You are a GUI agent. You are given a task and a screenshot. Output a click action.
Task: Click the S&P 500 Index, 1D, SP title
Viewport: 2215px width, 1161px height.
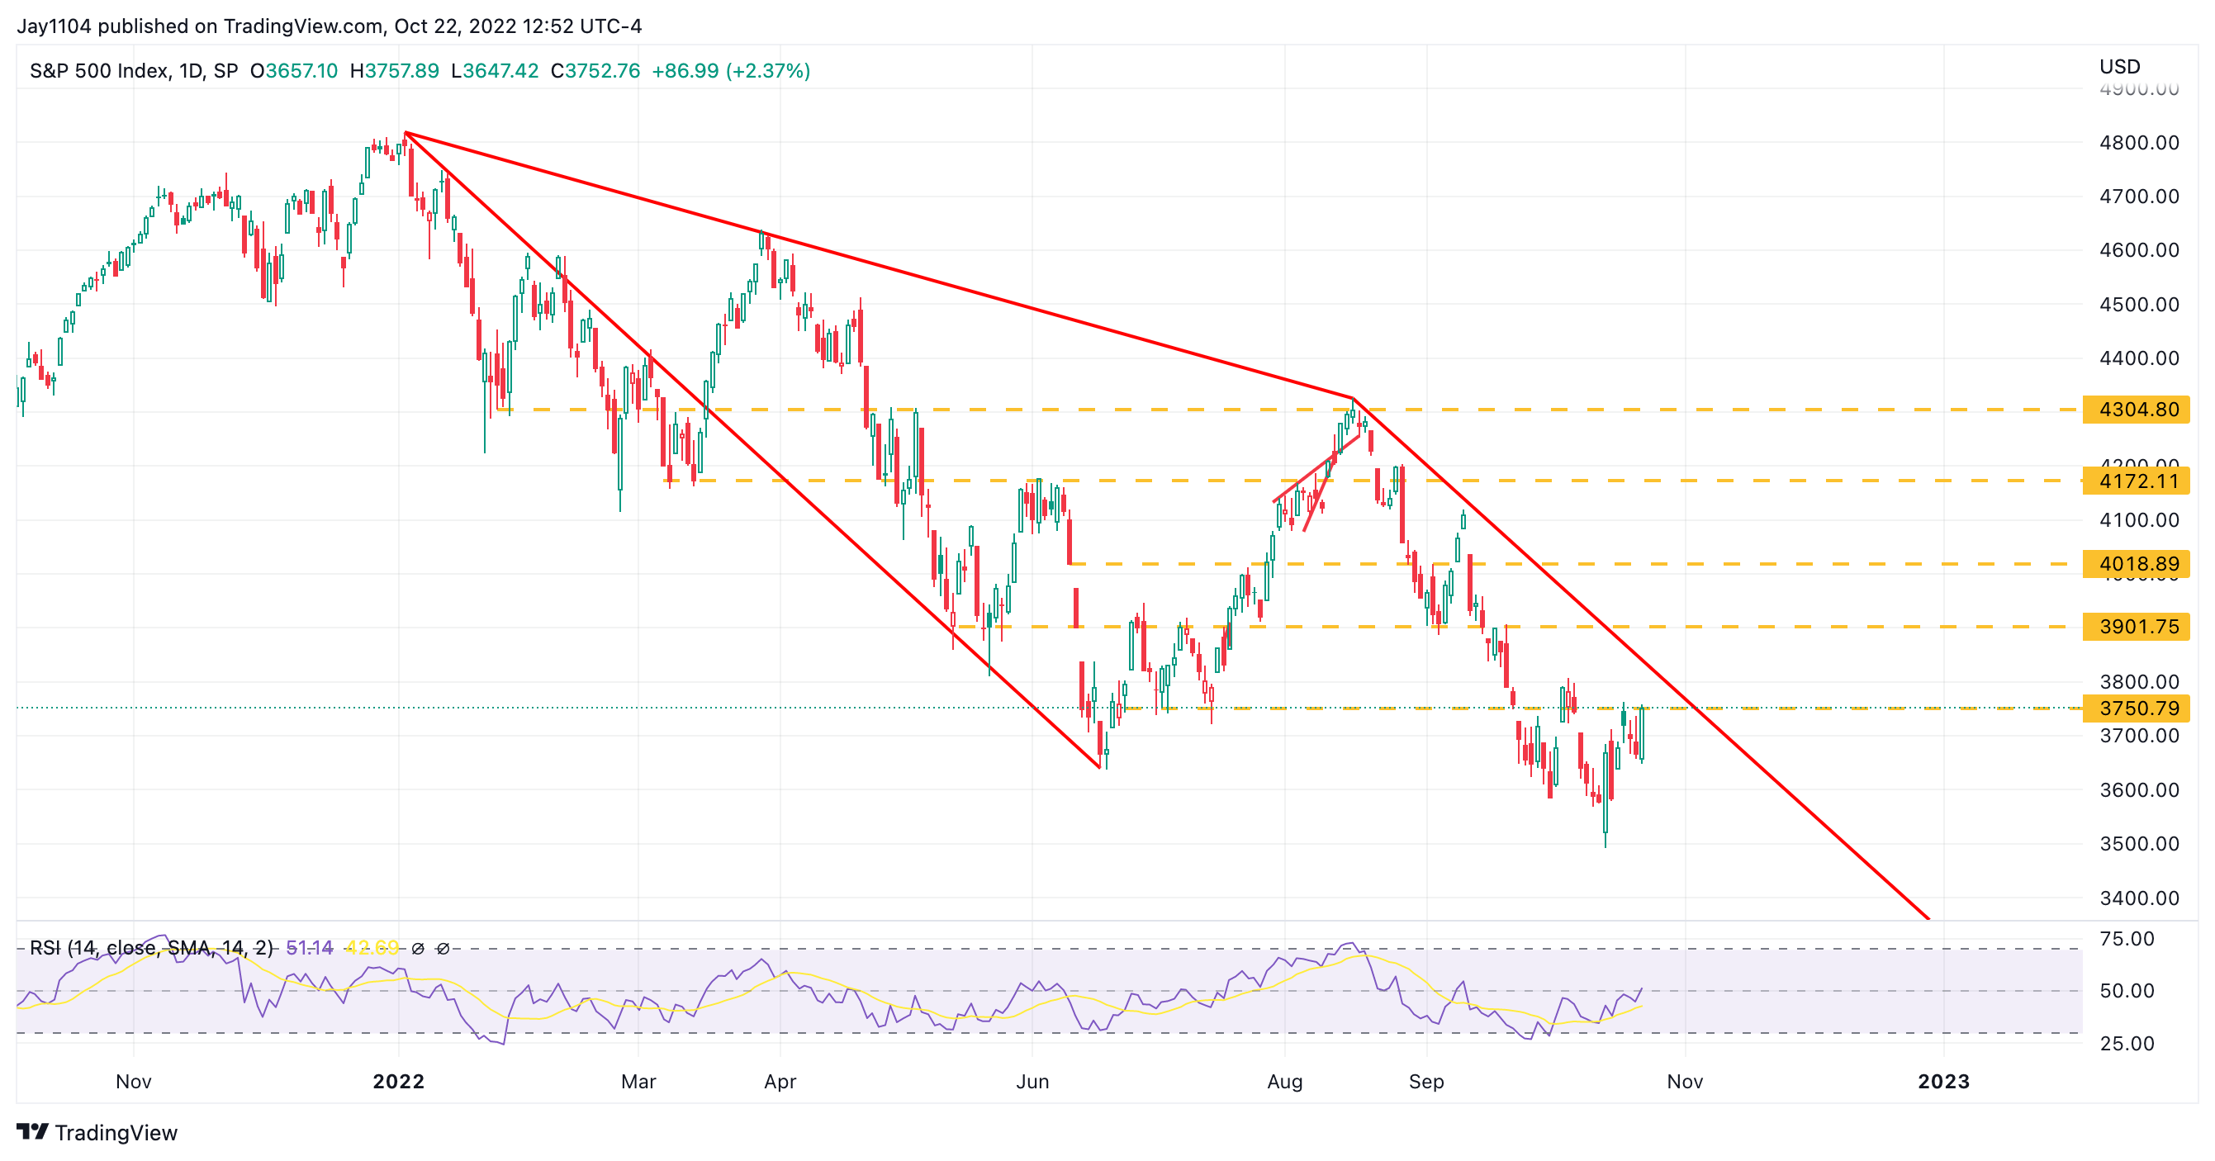click(x=133, y=70)
